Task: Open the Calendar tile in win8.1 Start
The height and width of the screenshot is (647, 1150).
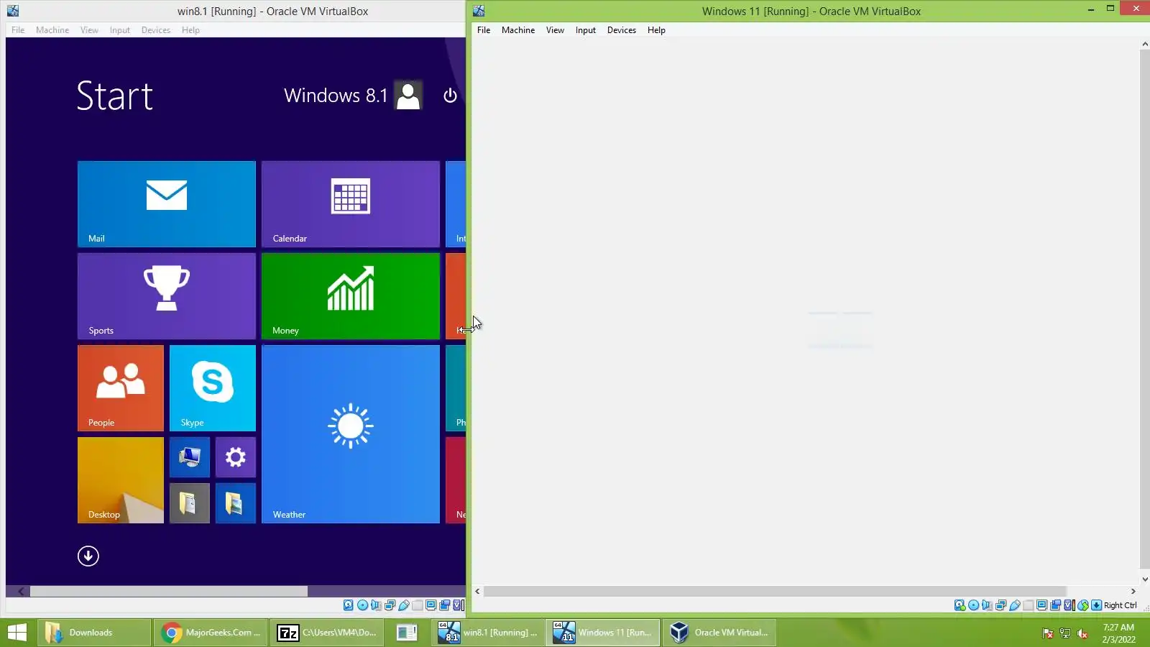Action: coord(351,204)
